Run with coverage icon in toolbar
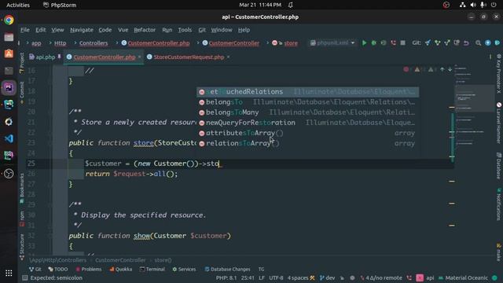 pyautogui.click(x=384, y=42)
